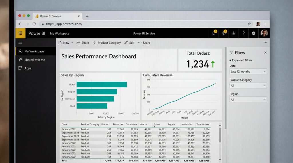This screenshot has height=163, width=293.
Task: Open a new browser tab
Action: tap(87, 16)
